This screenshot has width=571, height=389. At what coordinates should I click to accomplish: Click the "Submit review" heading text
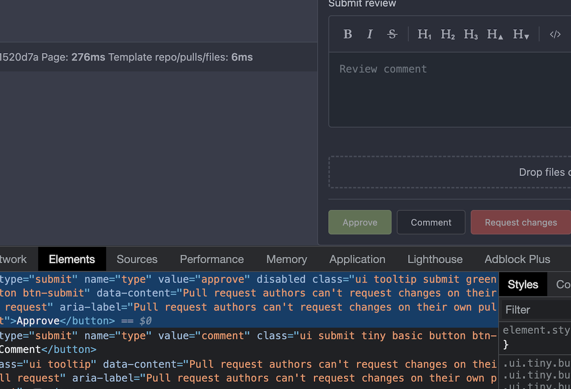coord(362,4)
